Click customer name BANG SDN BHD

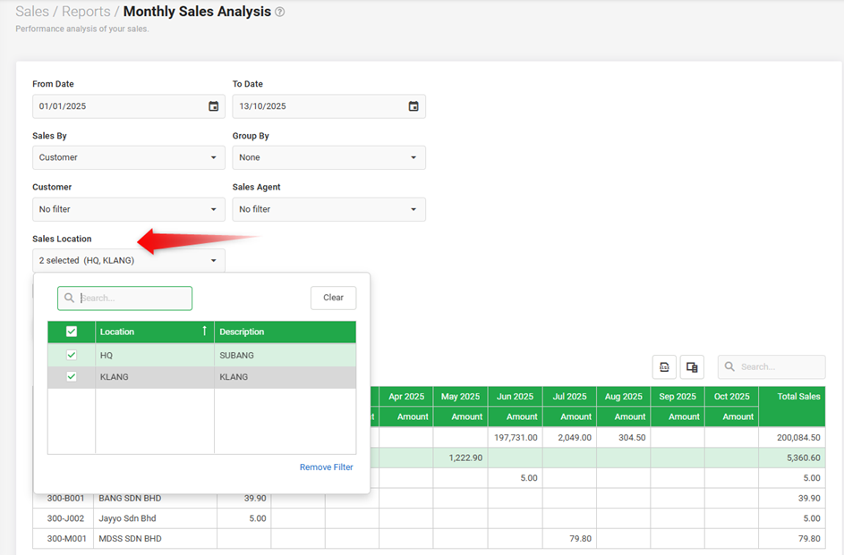click(130, 499)
